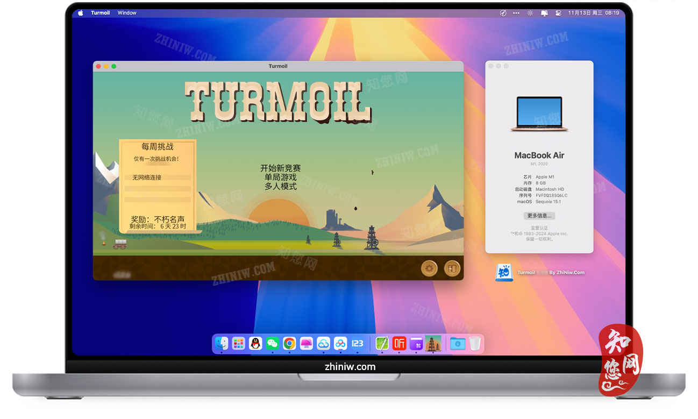Click the covered wagon in the game scene
The width and height of the screenshot is (698, 419).
[x=119, y=244]
